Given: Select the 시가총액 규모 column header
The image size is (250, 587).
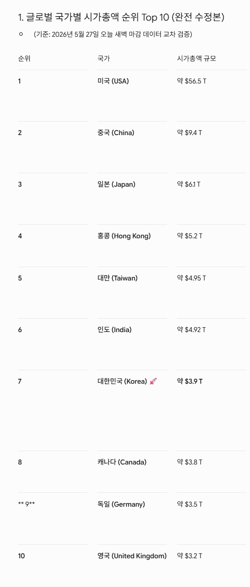Looking at the screenshot, I should (197, 58).
